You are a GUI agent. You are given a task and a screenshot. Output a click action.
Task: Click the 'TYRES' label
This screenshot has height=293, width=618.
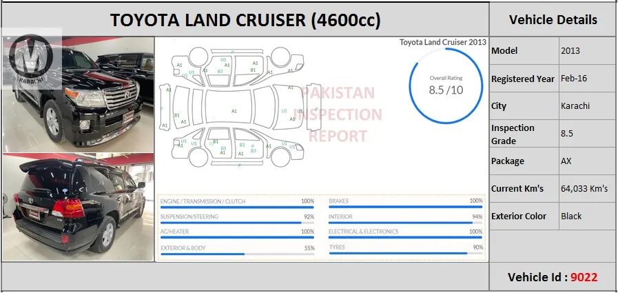(337, 247)
